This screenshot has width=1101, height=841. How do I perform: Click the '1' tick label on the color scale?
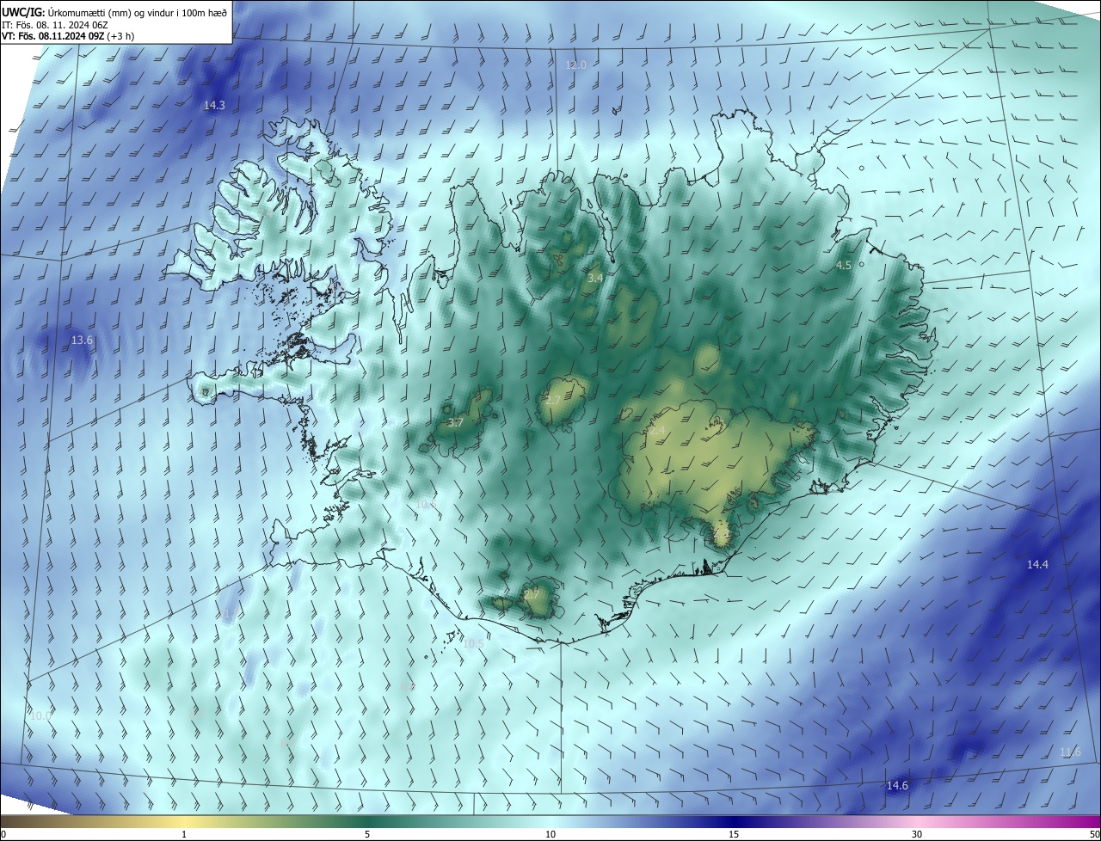pos(184,834)
